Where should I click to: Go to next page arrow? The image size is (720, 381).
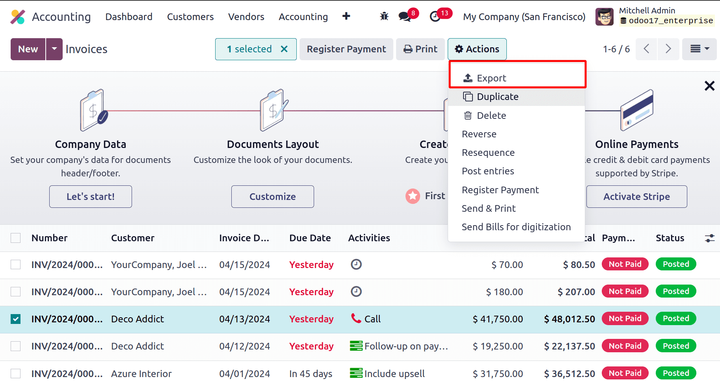pos(668,49)
